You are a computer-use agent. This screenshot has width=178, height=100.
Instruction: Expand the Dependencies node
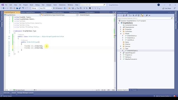tap(121, 27)
